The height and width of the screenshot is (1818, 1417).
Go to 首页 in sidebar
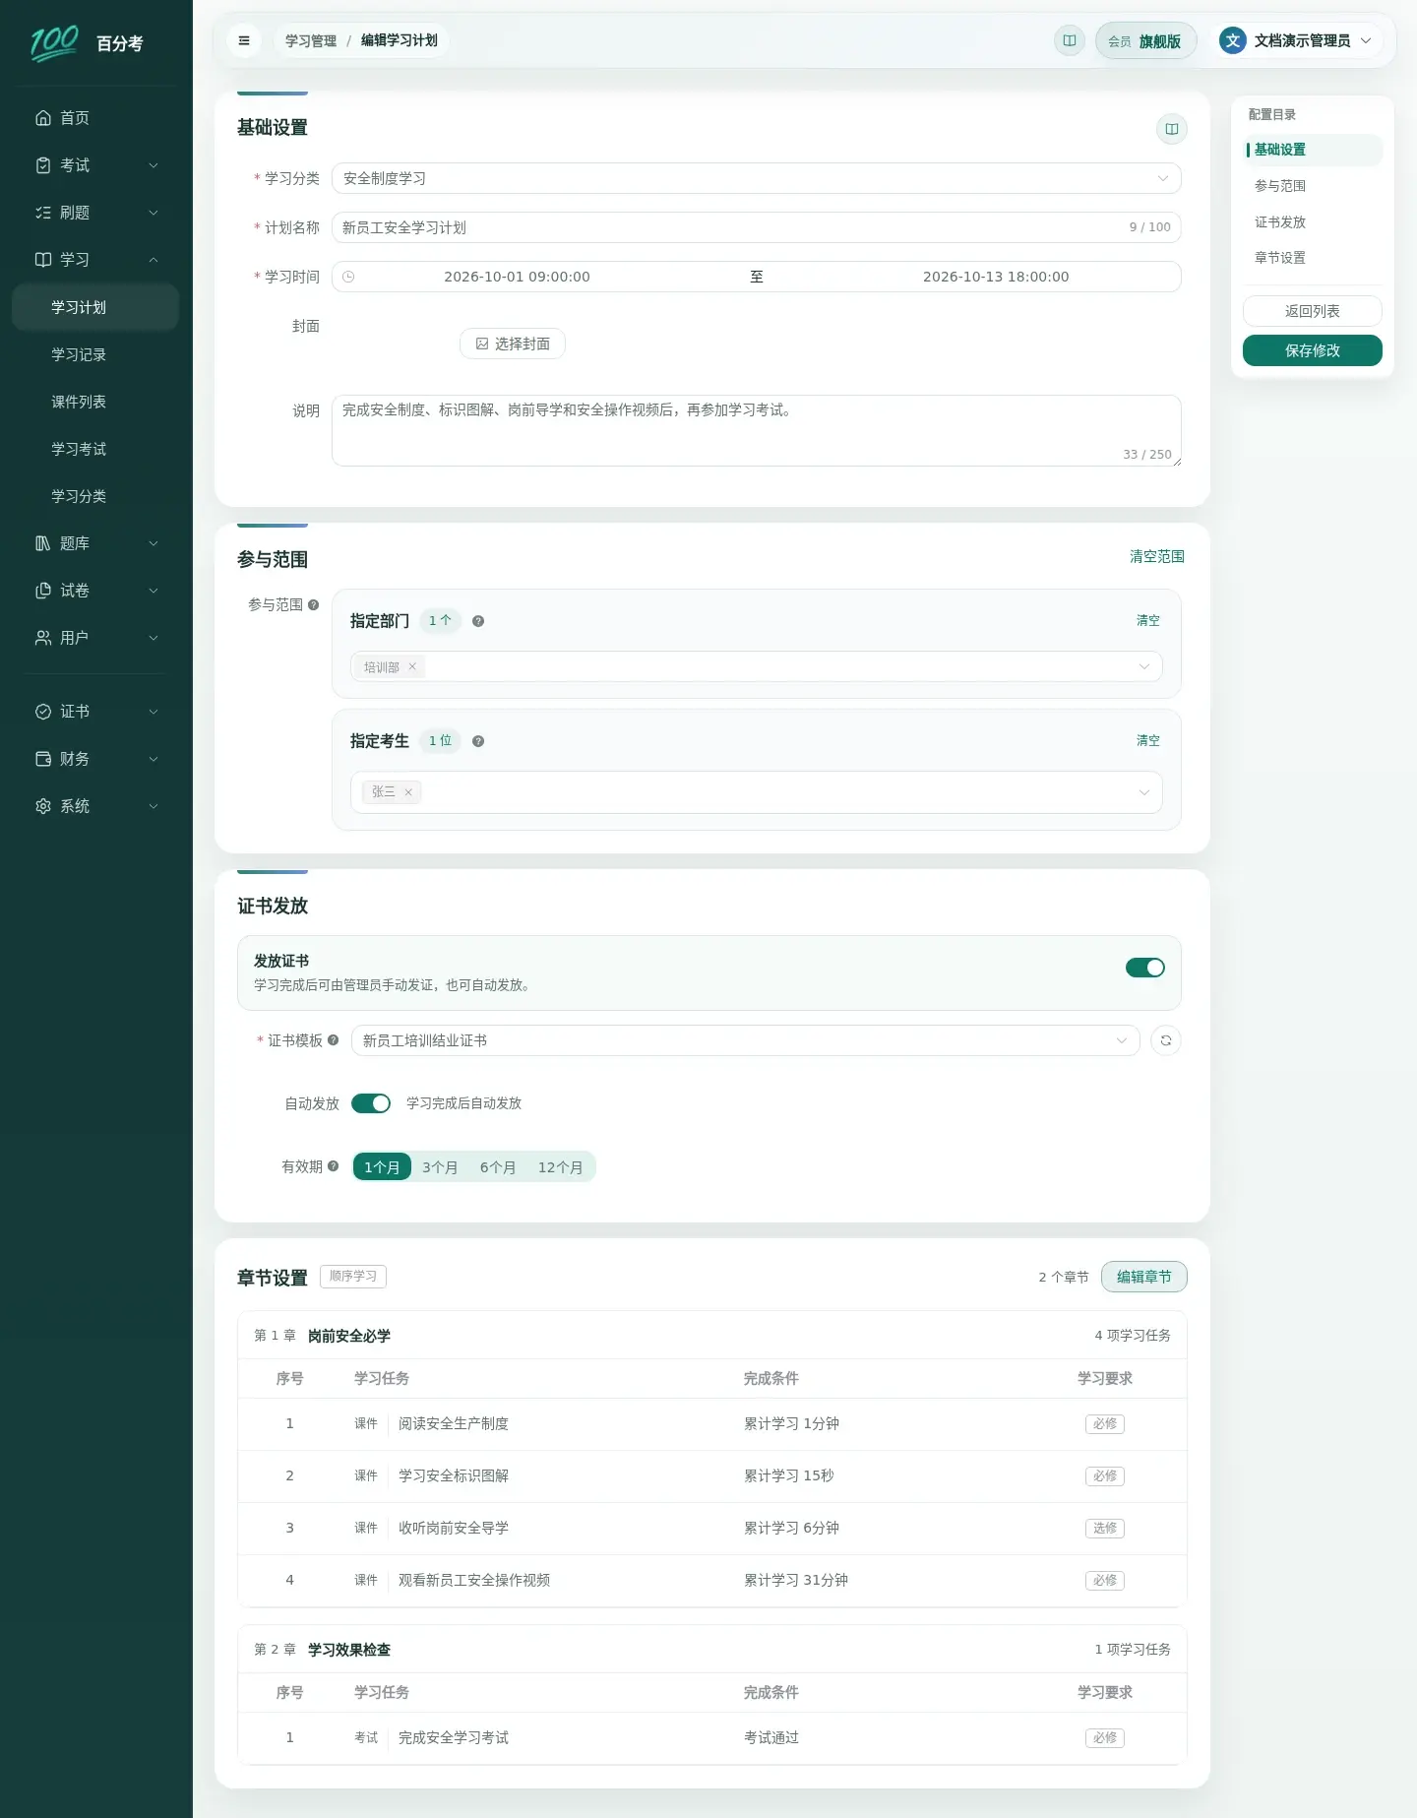pyautogui.click(x=96, y=118)
